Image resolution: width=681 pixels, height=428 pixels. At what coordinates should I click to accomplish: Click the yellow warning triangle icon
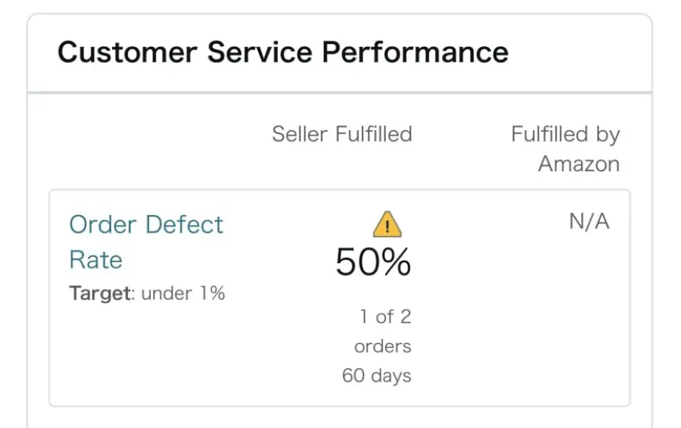pyautogui.click(x=387, y=224)
